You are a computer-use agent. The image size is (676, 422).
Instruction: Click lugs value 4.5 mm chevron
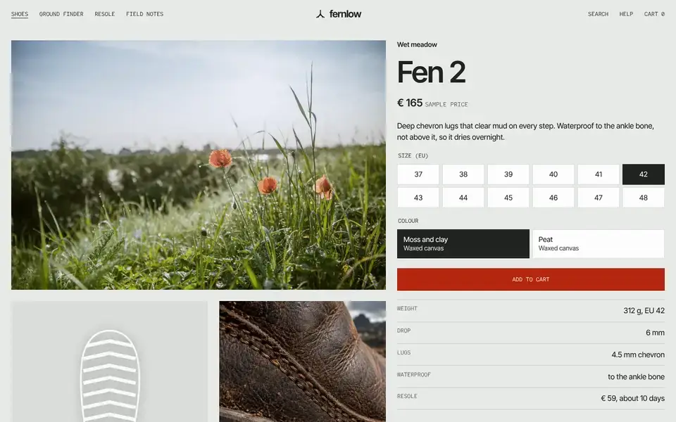tap(638, 354)
